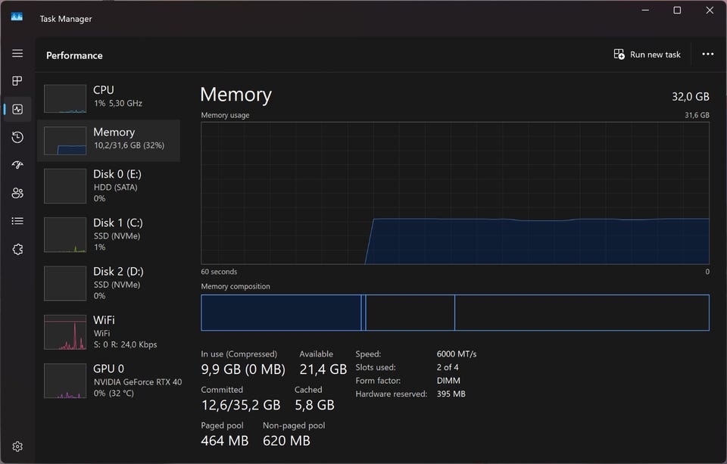Select Disk 1 (C:) SSD entry

[110, 235]
